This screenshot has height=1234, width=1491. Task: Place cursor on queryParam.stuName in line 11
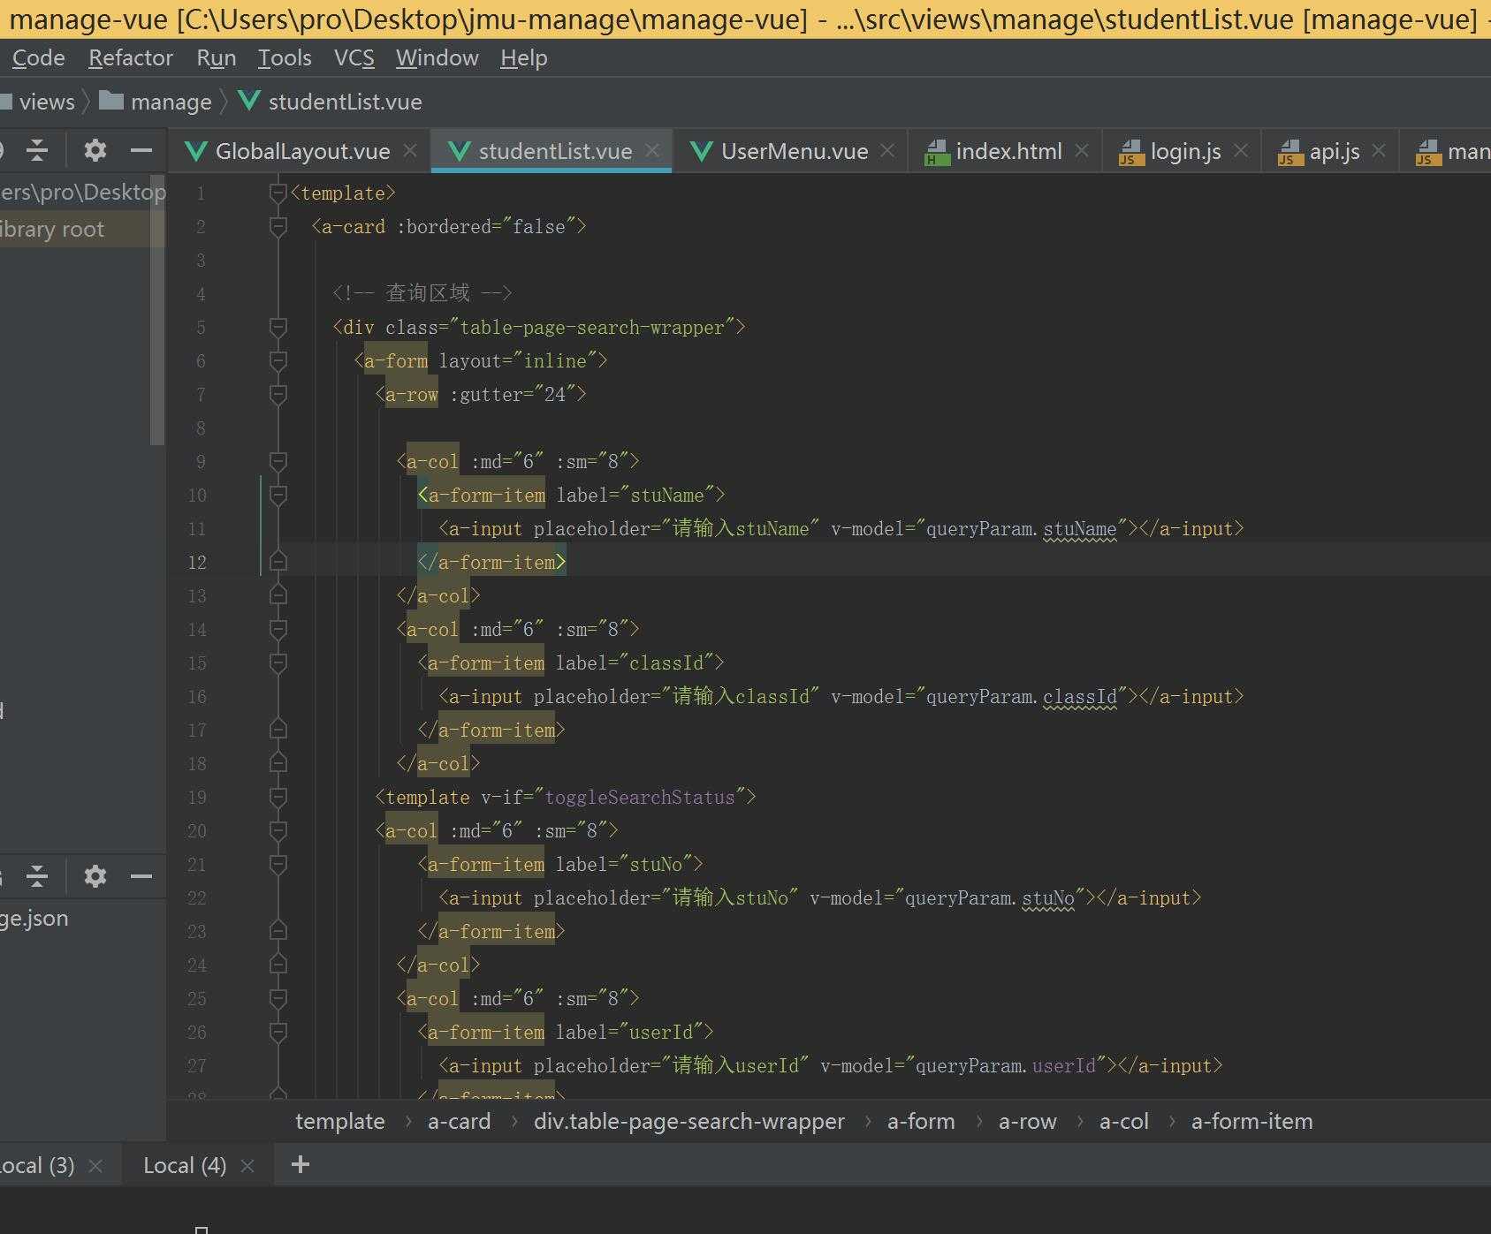(x=1021, y=528)
